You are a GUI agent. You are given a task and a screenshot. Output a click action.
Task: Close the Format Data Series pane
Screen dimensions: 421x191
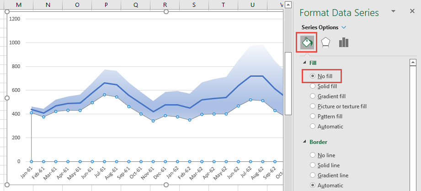[x=412, y=11]
